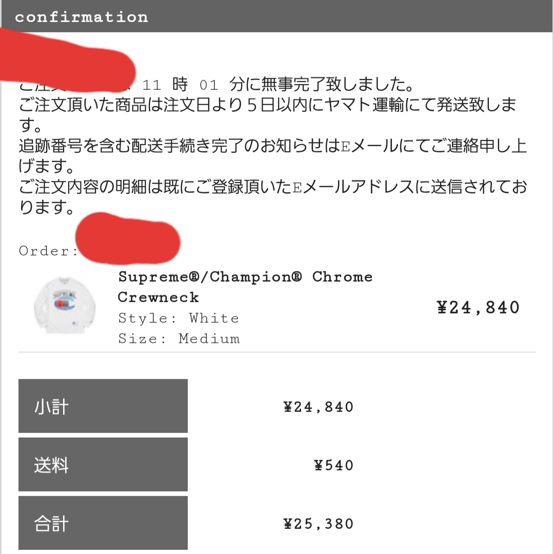Click the divider line below the product
The height and width of the screenshot is (554, 554).
pos(277,352)
